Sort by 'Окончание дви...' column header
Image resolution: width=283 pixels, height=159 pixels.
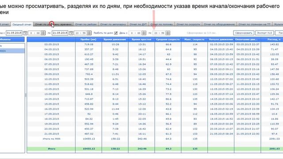tap(248, 39)
